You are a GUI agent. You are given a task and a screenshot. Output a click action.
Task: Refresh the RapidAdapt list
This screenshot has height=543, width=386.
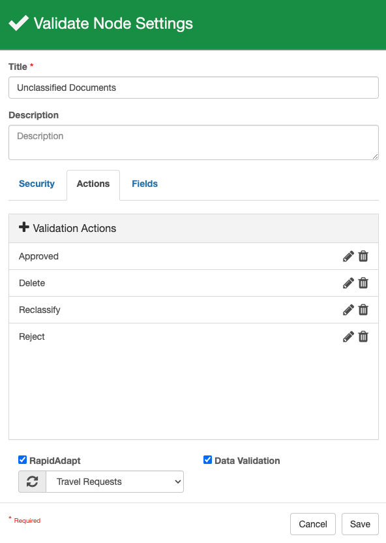click(x=32, y=482)
